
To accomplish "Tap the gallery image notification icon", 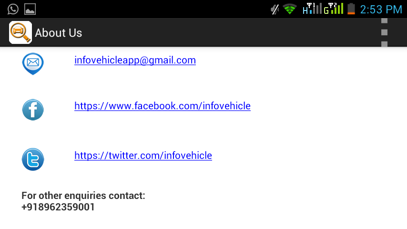I will 30,10.
